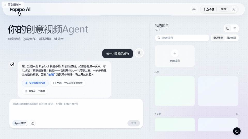Switch projects to list view
Viewport: 248px width, 139px height.
235,28
